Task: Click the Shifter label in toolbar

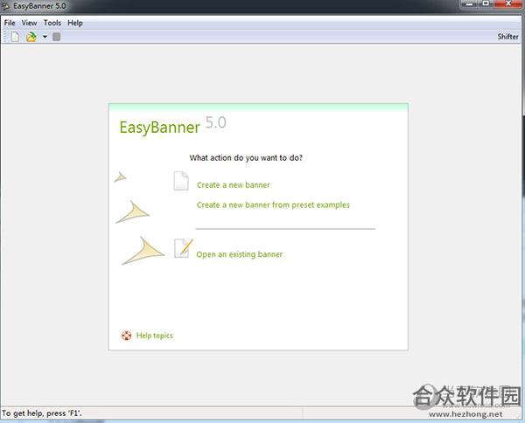Action: [x=507, y=37]
